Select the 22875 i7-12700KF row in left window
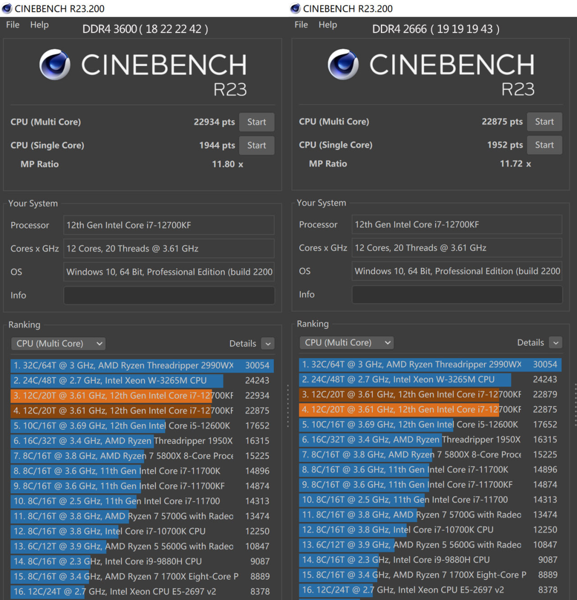This screenshot has width=577, height=600. [x=142, y=410]
